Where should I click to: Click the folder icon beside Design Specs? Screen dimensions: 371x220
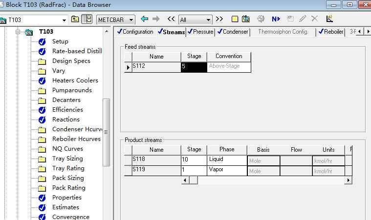(42, 61)
